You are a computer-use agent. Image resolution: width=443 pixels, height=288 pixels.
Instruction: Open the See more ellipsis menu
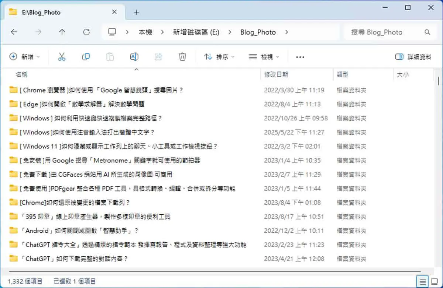click(300, 57)
